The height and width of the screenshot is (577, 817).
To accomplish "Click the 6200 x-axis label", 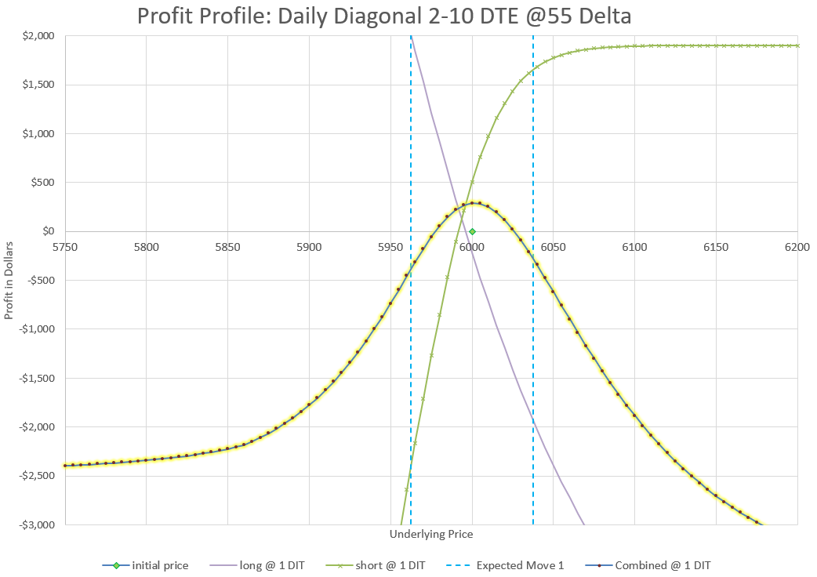I will pyautogui.click(x=797, y=248).
